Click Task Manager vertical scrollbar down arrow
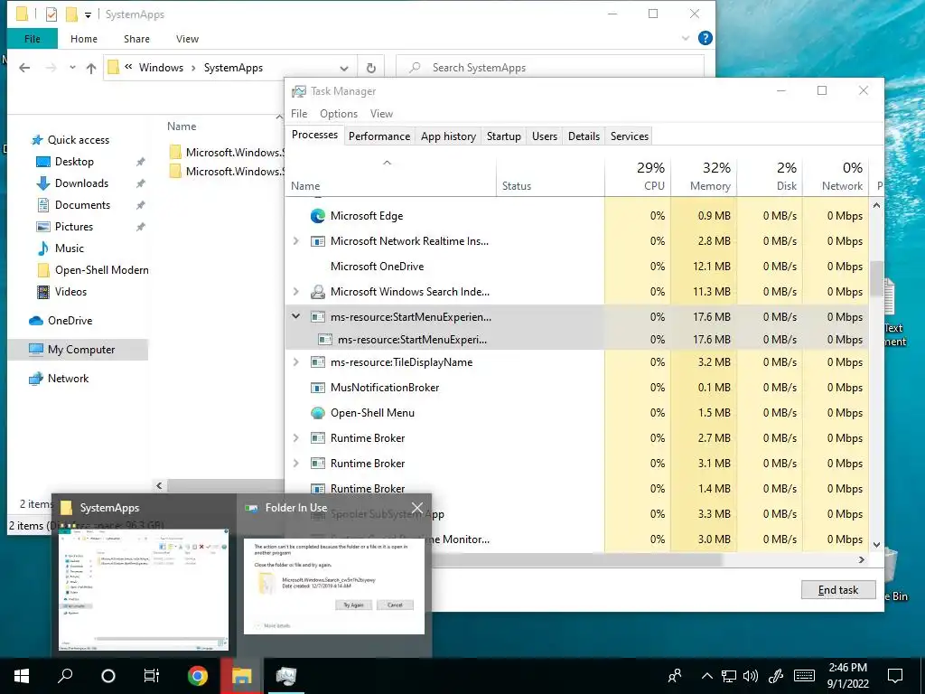 point(876,545)
